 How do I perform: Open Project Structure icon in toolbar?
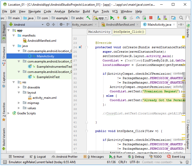pyautogui.click(x=173, y=18)
